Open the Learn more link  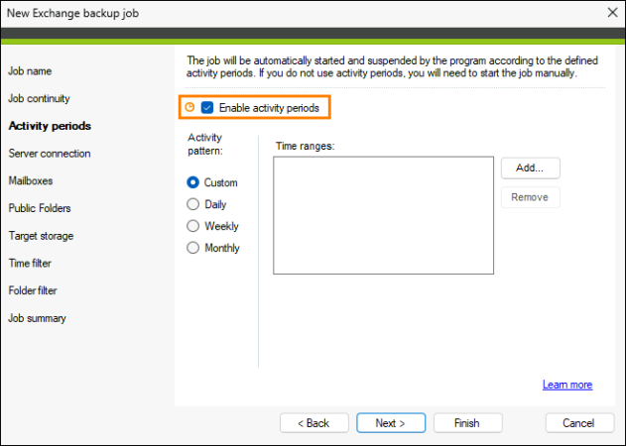pos(567,385)
